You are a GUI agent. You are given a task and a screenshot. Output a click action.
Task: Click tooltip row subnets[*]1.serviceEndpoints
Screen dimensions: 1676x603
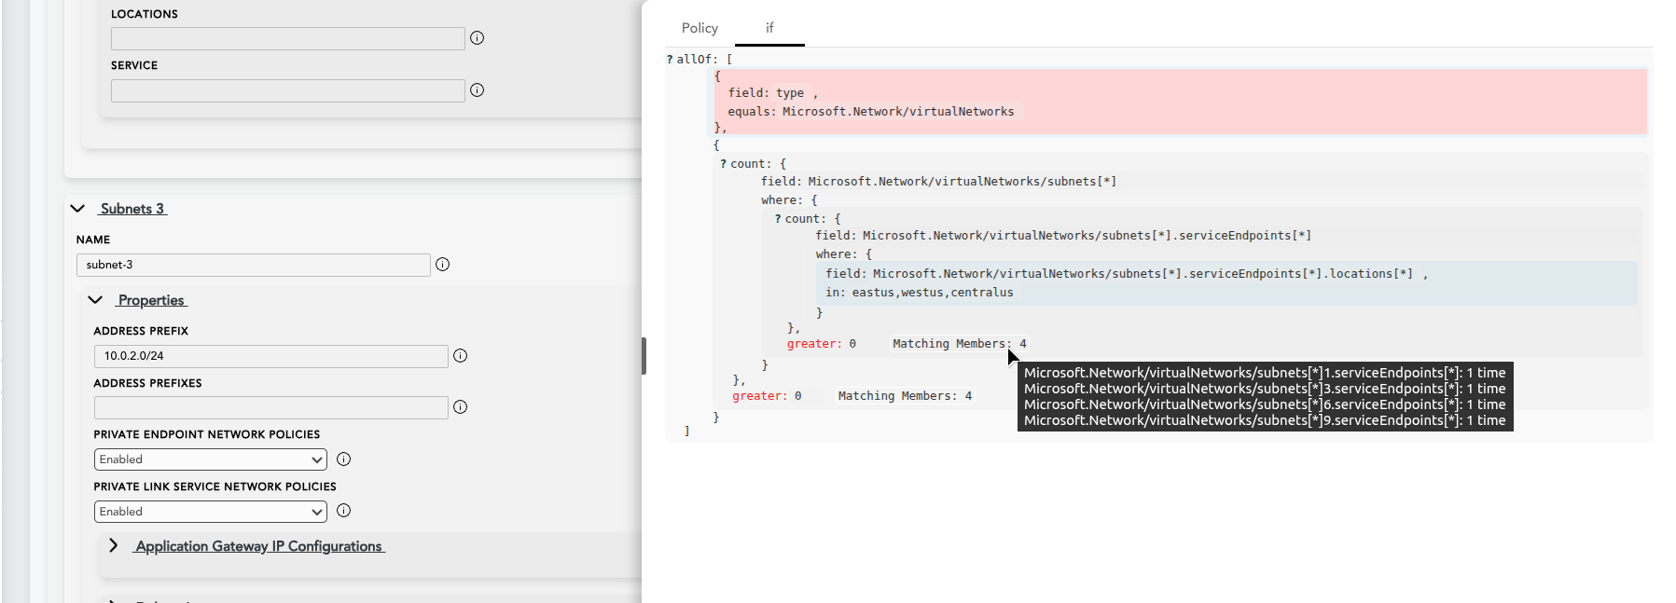pyautogui.click(x=1265, y=373)
